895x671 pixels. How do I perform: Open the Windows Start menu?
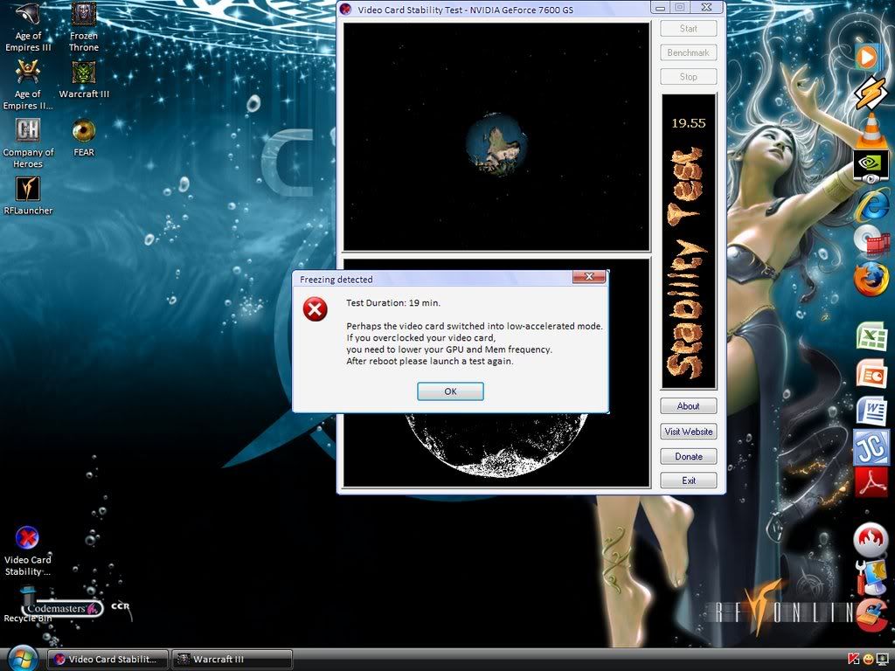pyautogui.click(x=22, y=659)
